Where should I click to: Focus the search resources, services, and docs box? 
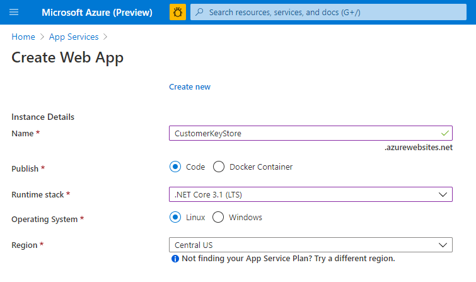click(x=328, y=12)
